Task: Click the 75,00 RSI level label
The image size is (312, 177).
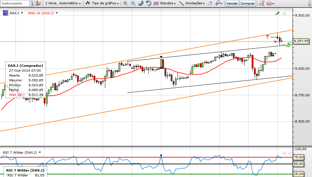Action: (299, 157)
